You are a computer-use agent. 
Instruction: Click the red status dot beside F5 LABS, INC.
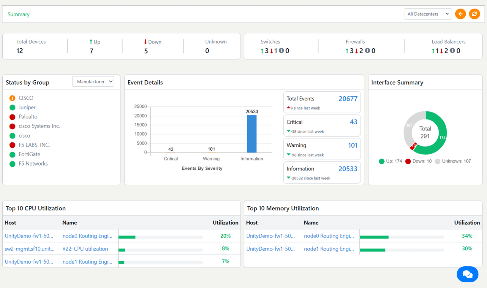pos(12,145)
